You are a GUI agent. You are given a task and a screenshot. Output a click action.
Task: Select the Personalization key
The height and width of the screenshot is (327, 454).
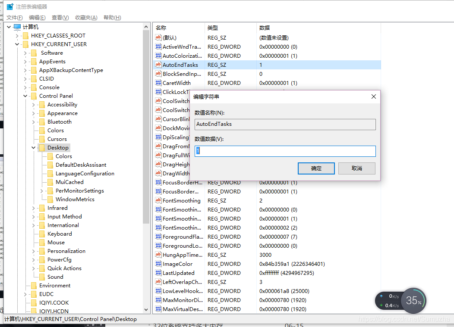click(66, 251)
